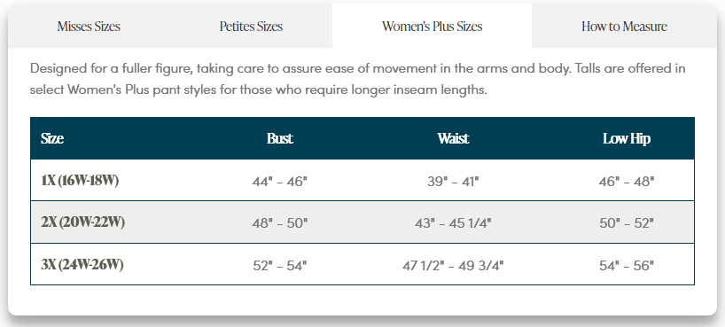This screenshot has height=327, width=725.
Task: Click the Bust column header
Action: point(280,138)
